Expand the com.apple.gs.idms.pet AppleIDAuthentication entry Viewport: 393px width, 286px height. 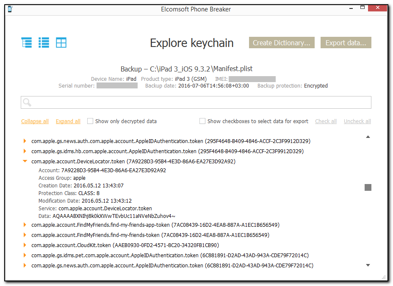pos(25,255)
